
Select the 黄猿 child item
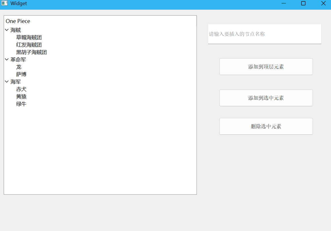[21, 97]
